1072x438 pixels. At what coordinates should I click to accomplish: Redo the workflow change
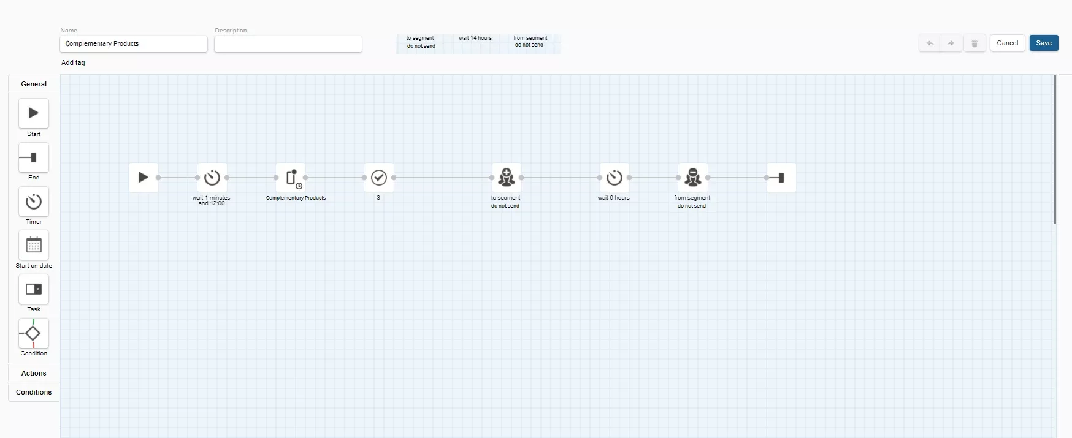[x=951, y=43]
